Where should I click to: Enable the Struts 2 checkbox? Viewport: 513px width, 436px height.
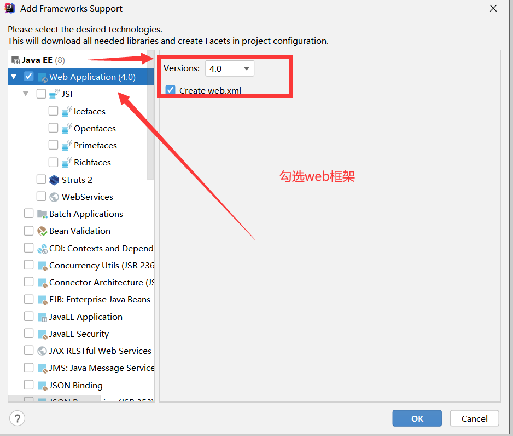(x=41, y=179)
